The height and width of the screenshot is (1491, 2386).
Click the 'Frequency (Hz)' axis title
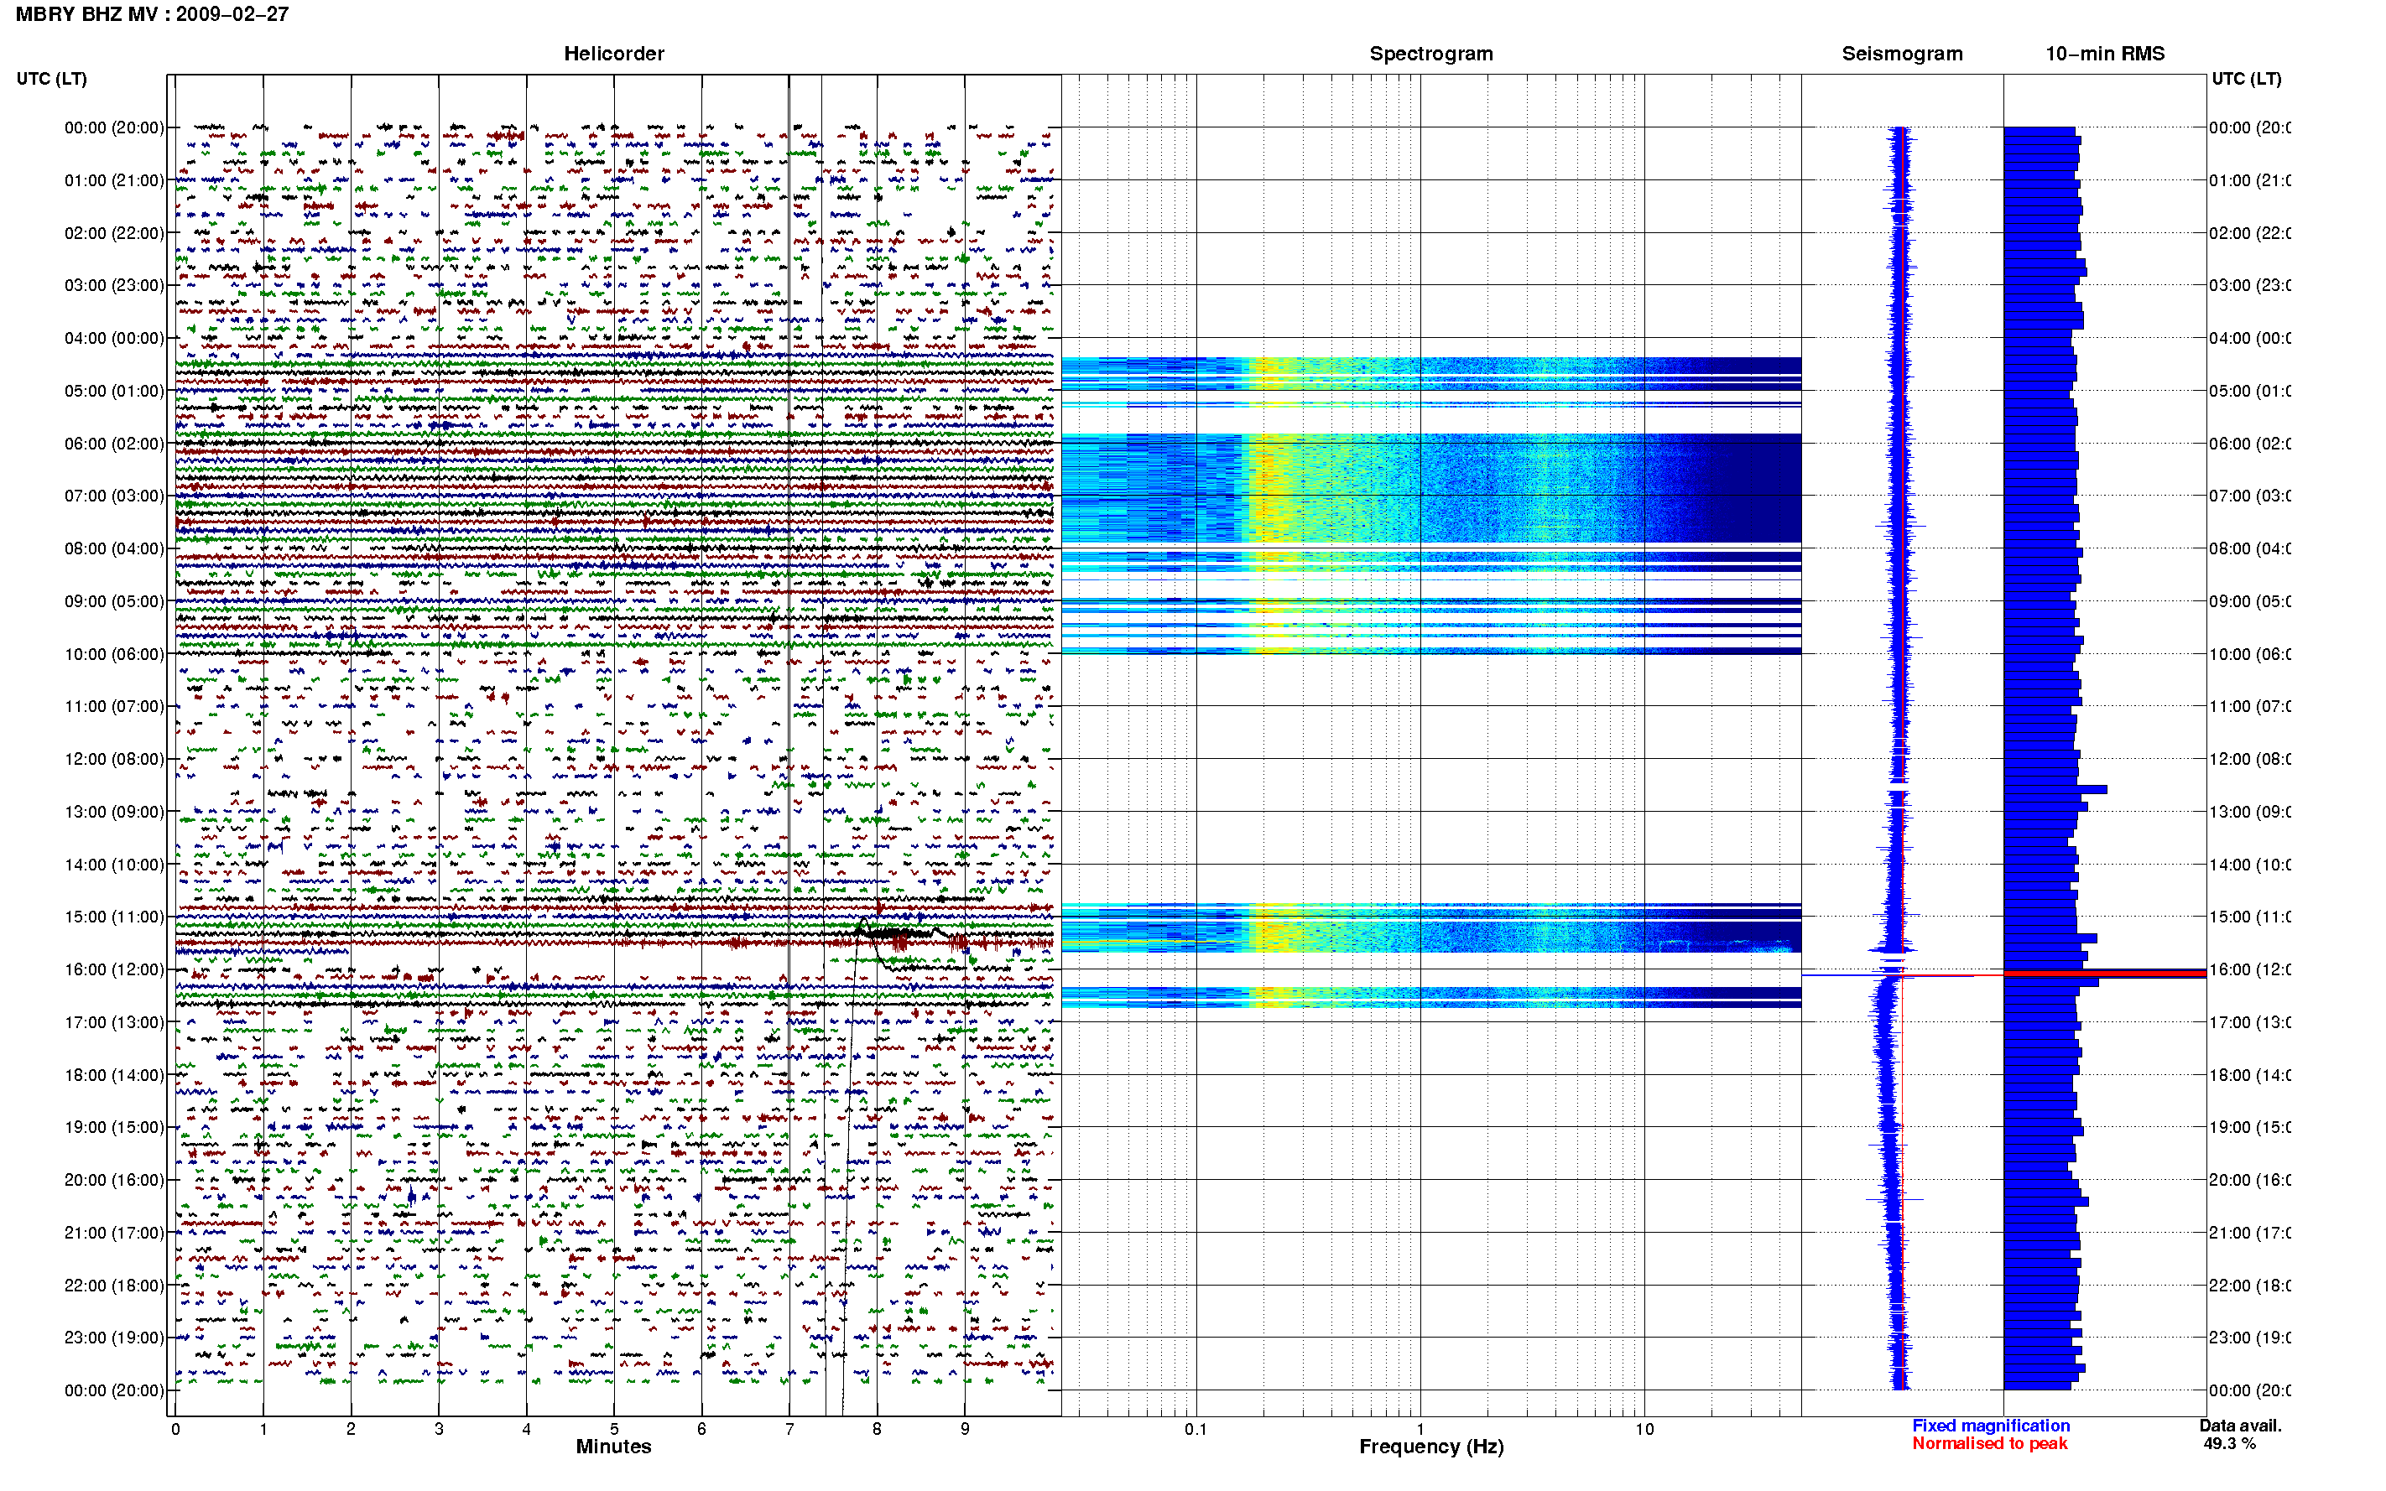click(x=1431, y=1447)
